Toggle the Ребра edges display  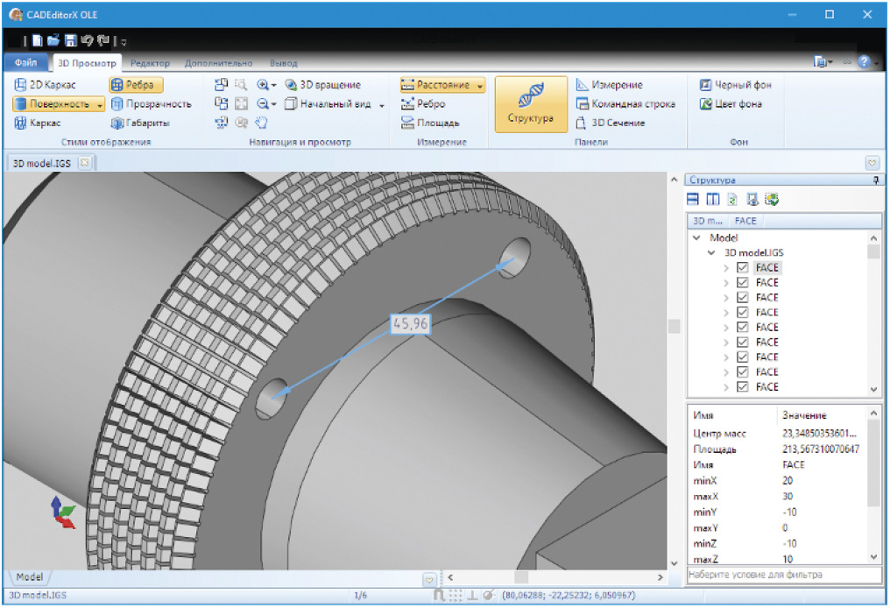pyautogui.click(x=136, y=85)
